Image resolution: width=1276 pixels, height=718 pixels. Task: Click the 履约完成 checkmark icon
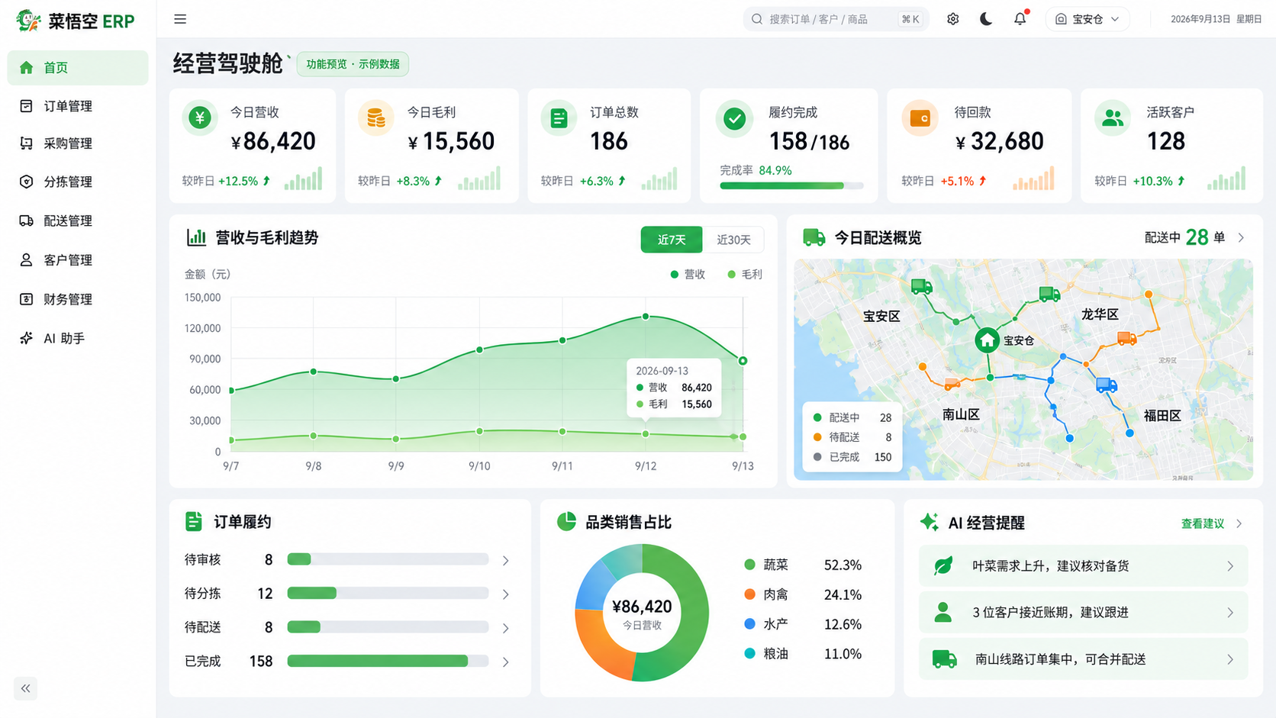734,118
